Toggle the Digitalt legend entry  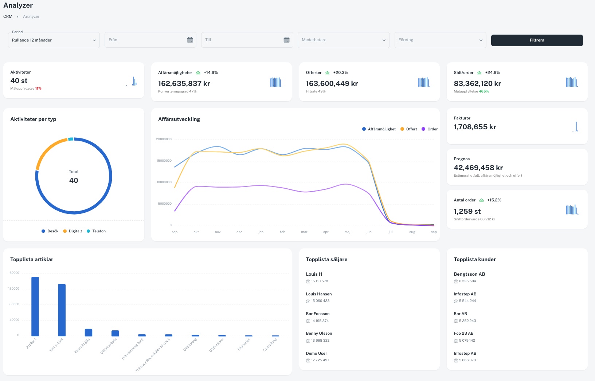pyautogui.click(x=73, y=231)
